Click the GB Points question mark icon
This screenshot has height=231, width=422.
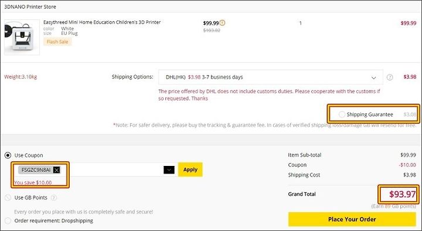[x=54, y=198]
